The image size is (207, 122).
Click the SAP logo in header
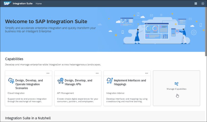7,3
